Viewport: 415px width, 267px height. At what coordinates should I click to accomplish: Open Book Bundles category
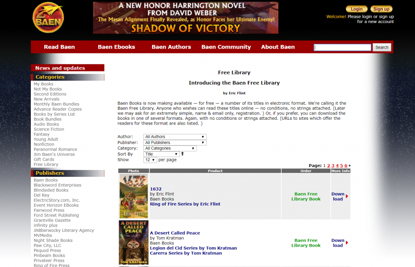click(47, 119)
